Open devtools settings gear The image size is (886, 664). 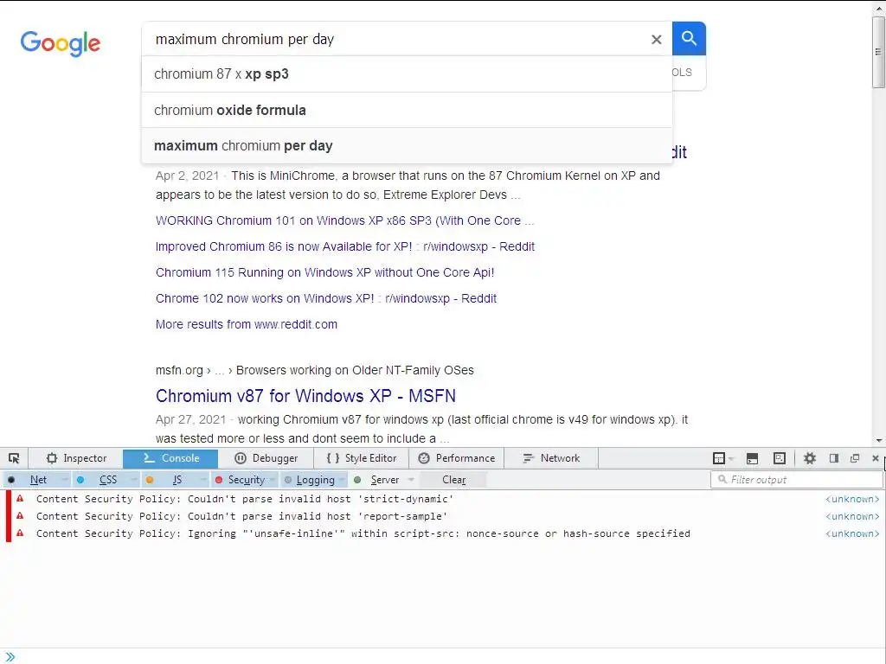810,458
